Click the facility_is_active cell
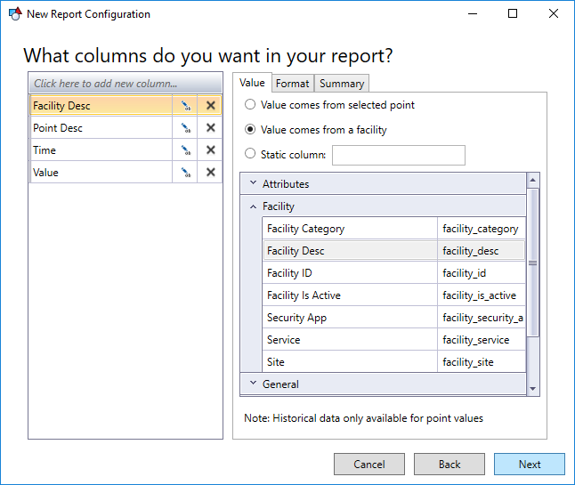575x485 pixels. pos(482,295)
